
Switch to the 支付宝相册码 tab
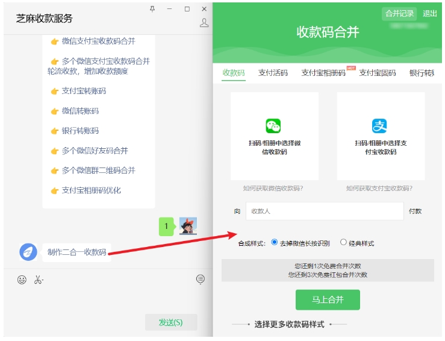coord(323,73)
